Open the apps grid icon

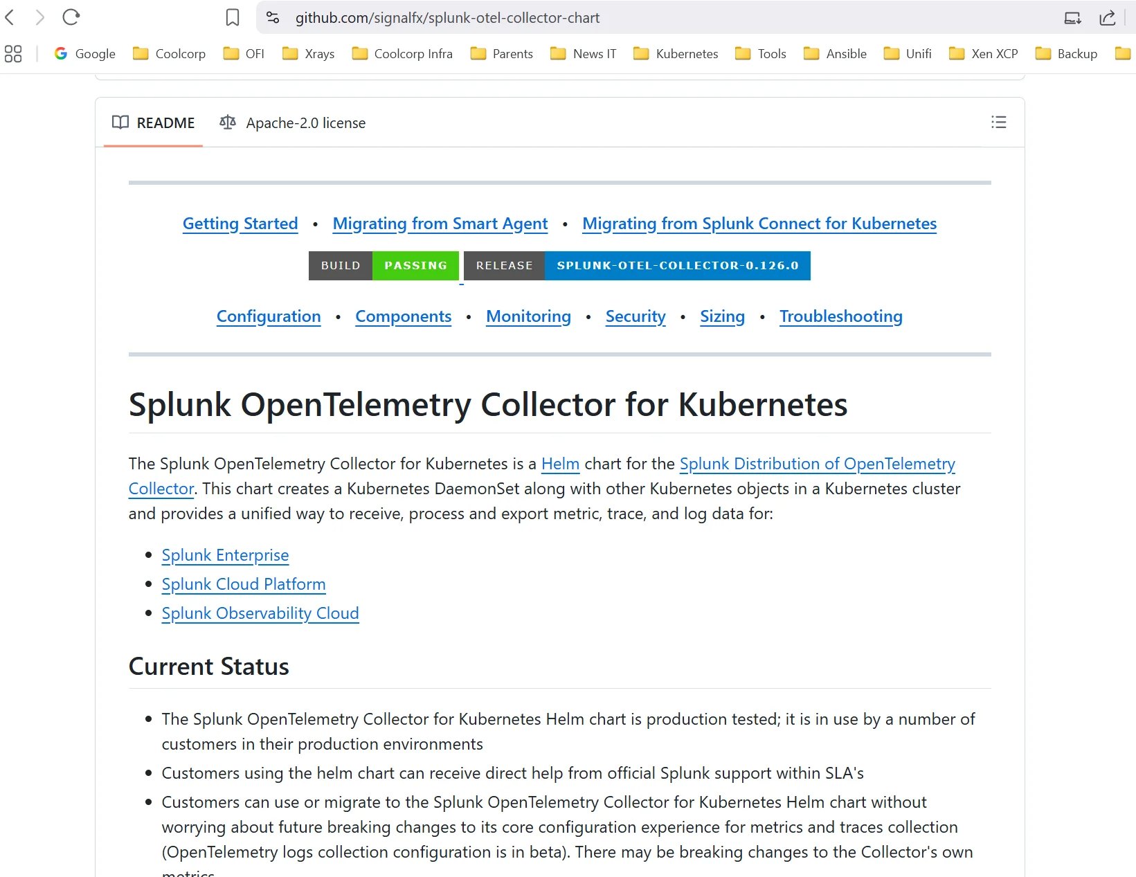[13, 53]
